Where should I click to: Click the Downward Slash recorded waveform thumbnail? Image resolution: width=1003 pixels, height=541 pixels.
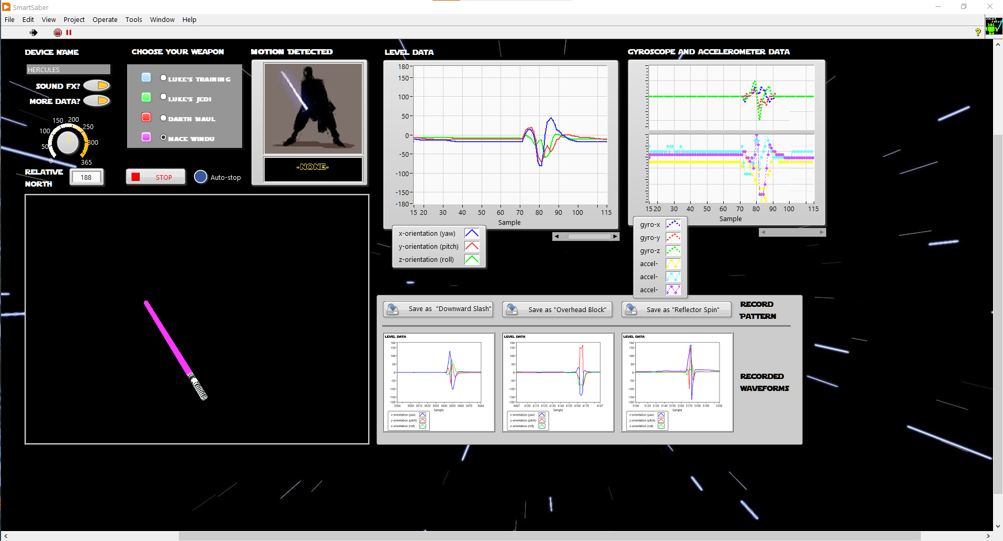(x=439, y=382)
